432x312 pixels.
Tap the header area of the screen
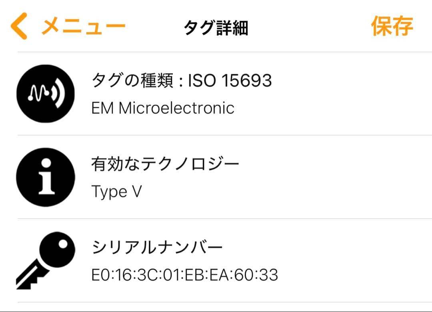pos(216,26)
